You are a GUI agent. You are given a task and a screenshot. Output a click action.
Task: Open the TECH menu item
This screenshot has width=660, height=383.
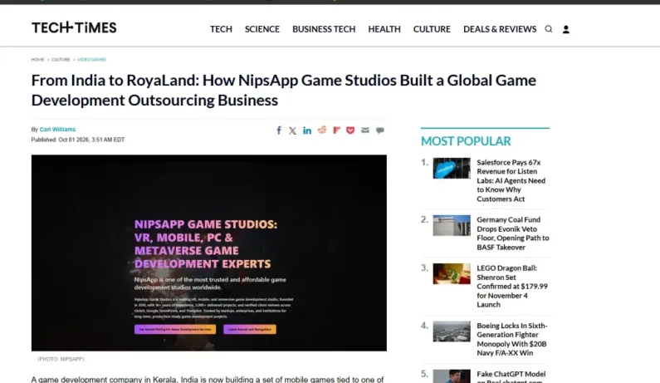(x=221, y=29)
